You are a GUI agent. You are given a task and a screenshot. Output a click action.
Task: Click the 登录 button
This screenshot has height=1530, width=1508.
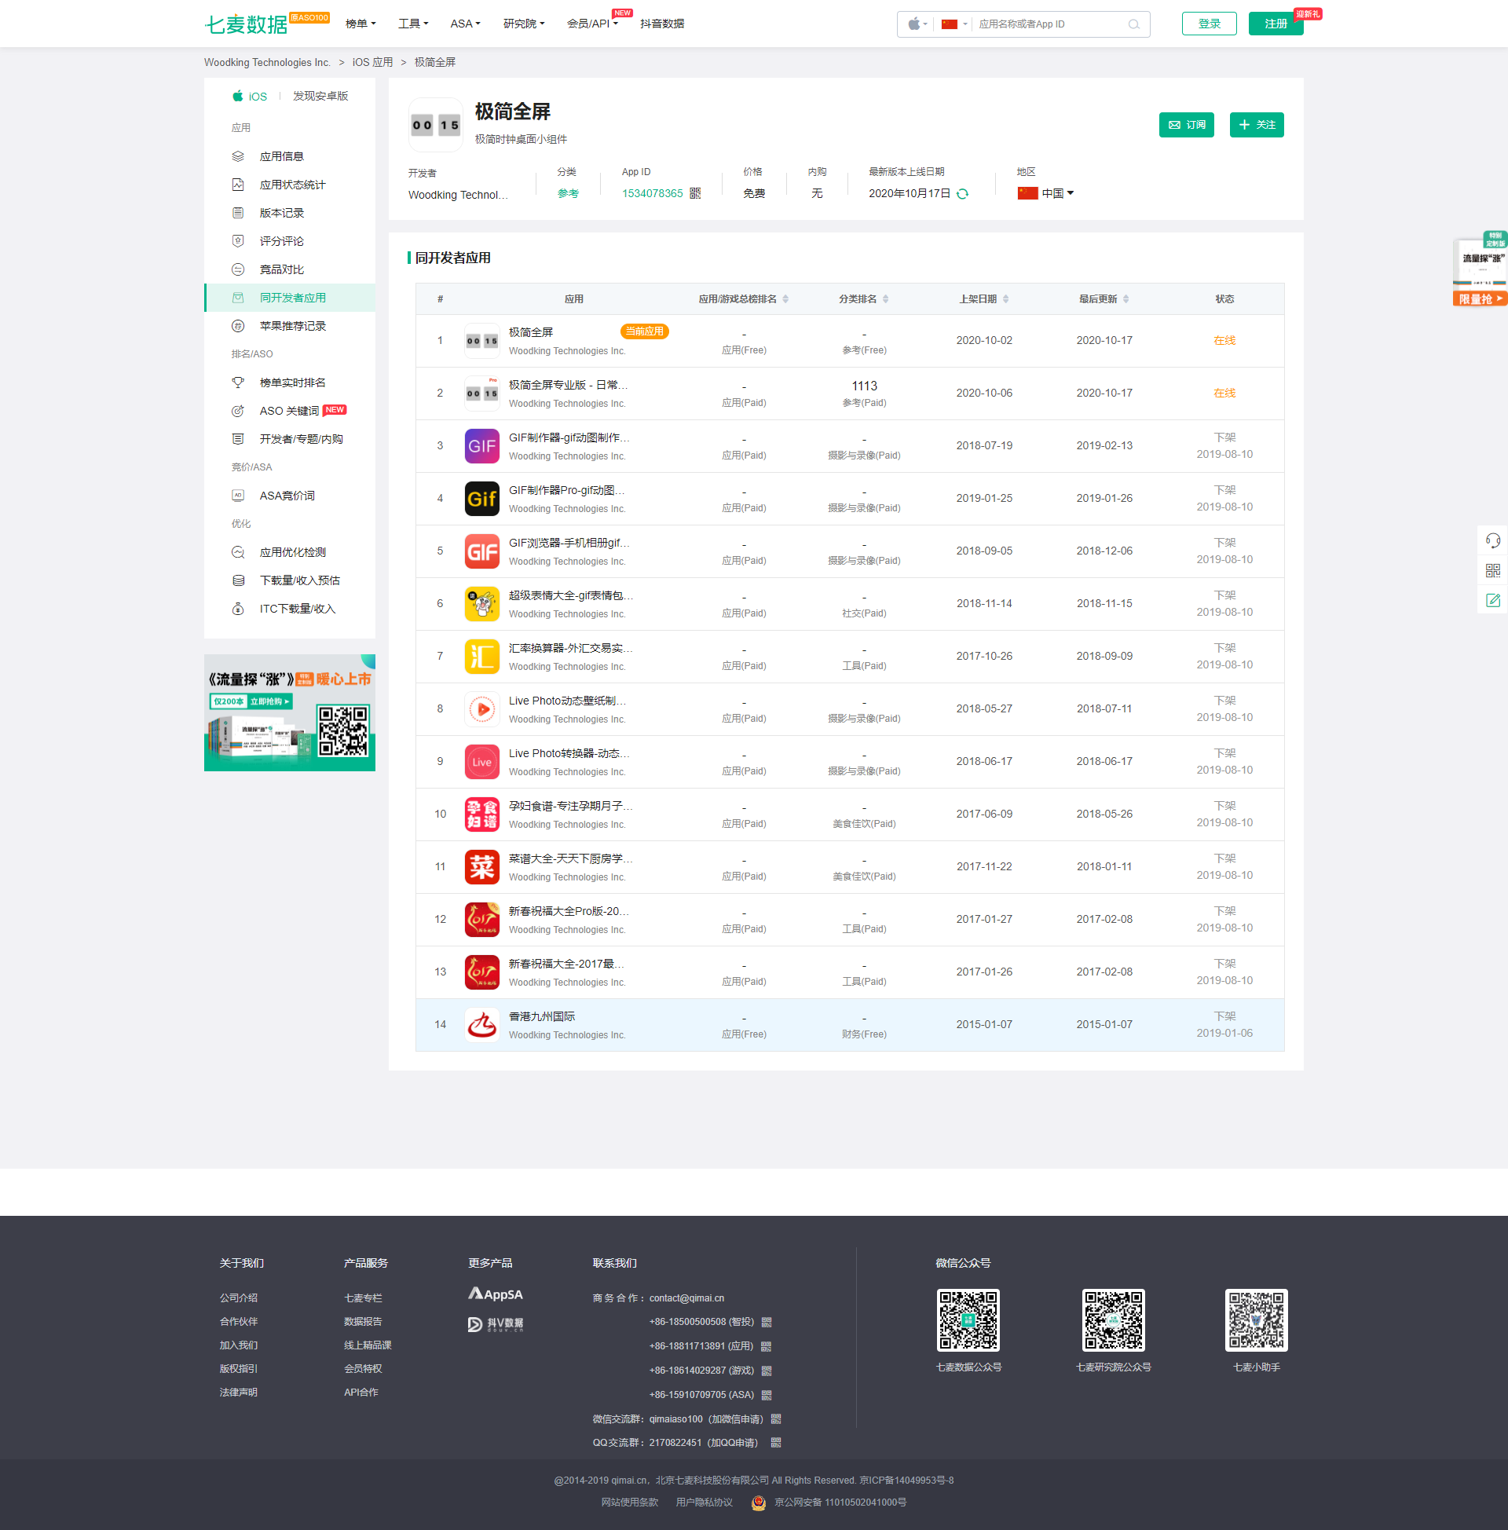(1209, 24)
